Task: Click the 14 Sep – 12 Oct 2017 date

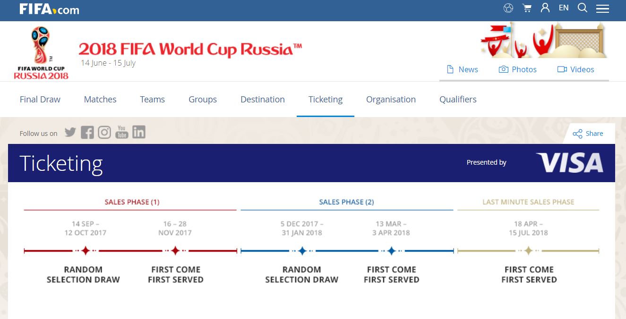Action: point(86,228)
